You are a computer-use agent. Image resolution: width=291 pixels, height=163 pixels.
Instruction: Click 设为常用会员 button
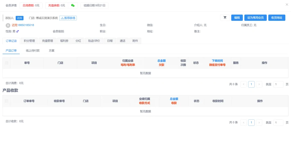coord(255,18)
